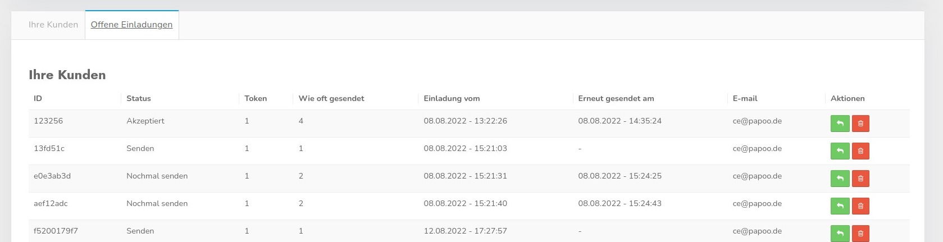Resend invitation for ID 123256
This screenshot has height=242, width=943.
point(840,124)
